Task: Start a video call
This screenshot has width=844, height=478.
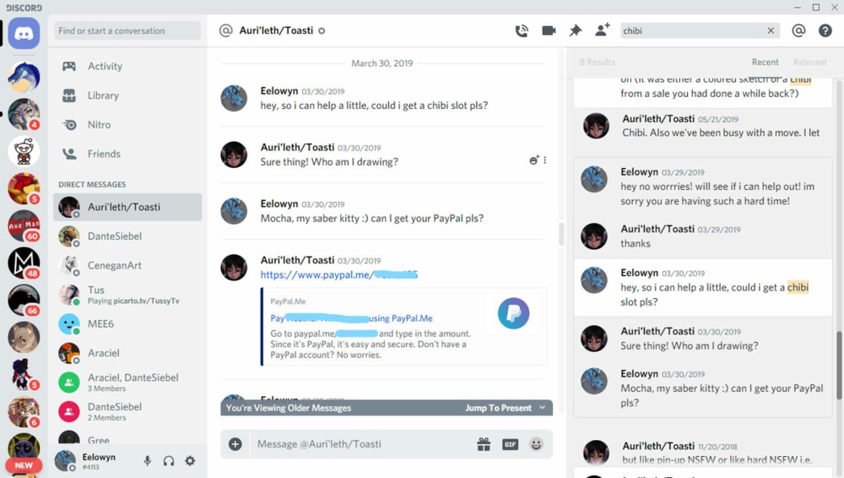Action: click(x=549, y=30)
